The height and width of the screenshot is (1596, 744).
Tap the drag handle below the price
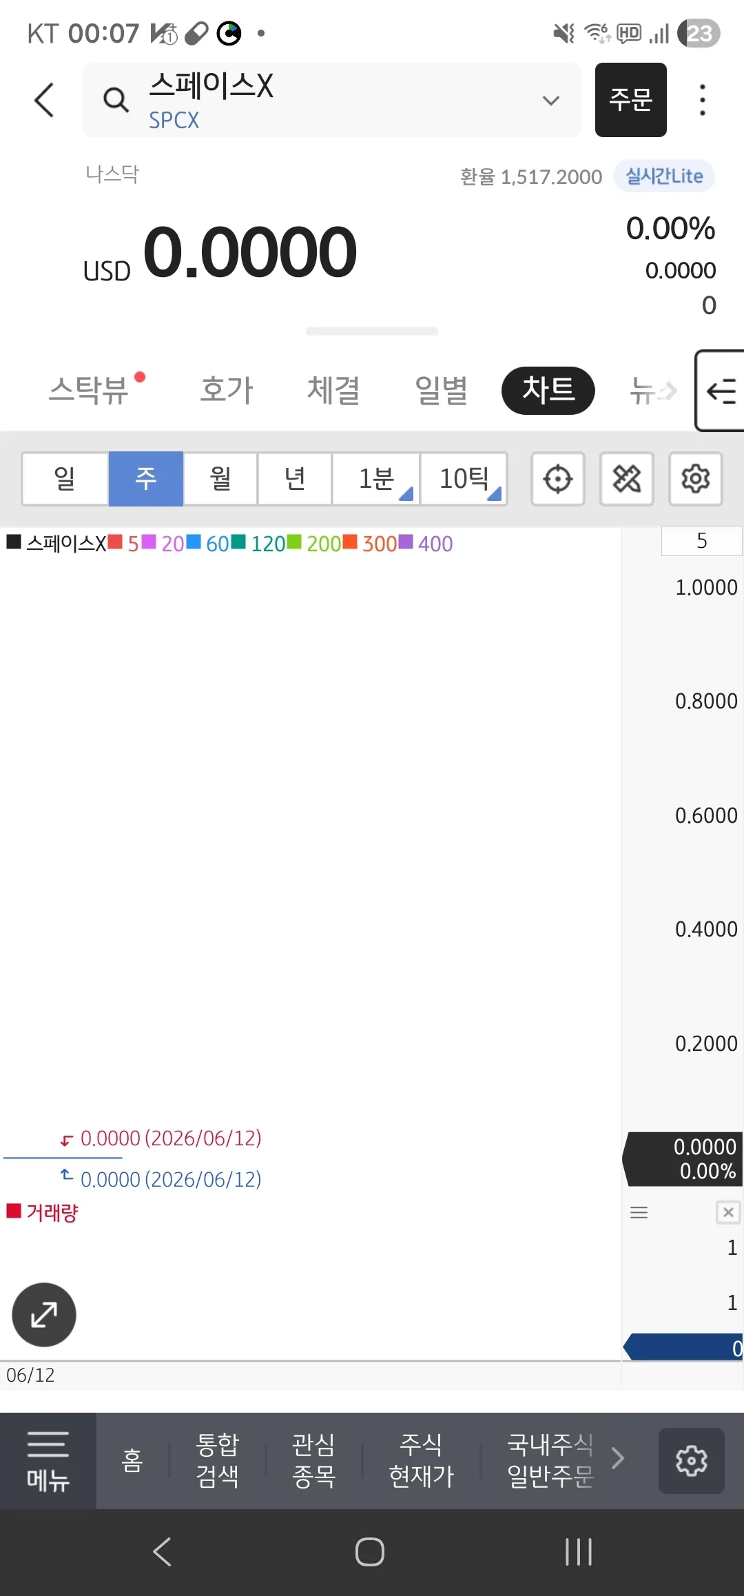[372, 331]
